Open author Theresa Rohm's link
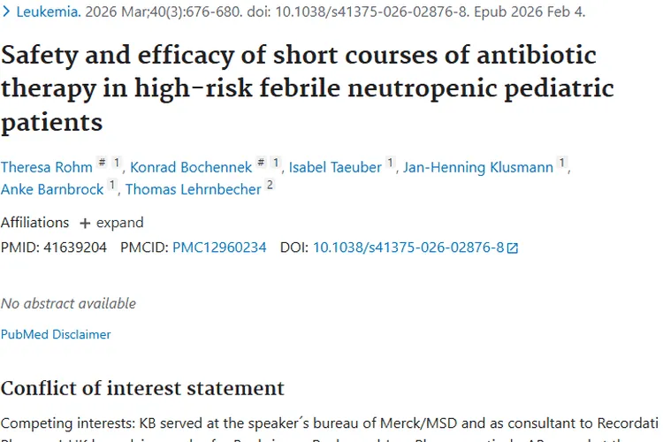Screen dimensions: 663x442 (x=46, y=167)
